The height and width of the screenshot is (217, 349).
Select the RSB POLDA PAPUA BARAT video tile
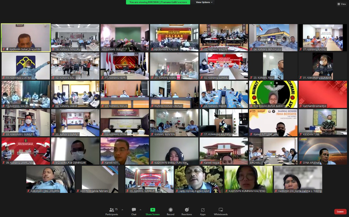point(273,94)
